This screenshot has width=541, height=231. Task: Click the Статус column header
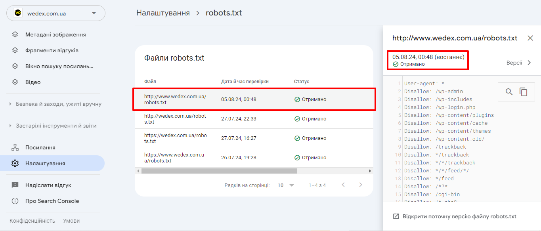(x=302, y=81)
